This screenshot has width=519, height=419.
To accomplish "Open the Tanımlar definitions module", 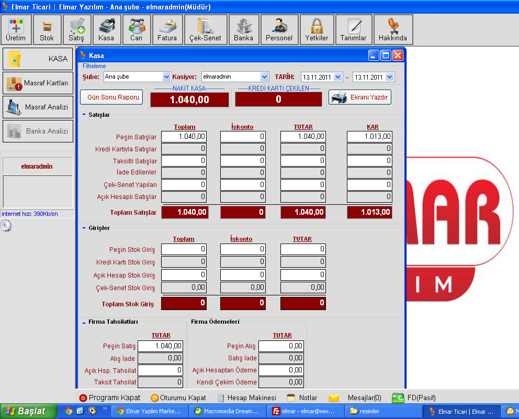I will click(x=354, y=29).
